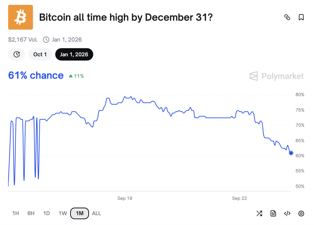Select the 1H time range
This screenshot has height=225, width=314.
click(x=16, y=213)
